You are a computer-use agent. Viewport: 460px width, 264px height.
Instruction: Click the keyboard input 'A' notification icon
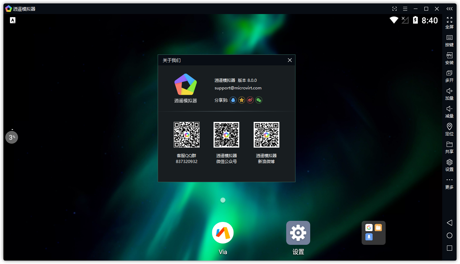(x=13, y=20)
